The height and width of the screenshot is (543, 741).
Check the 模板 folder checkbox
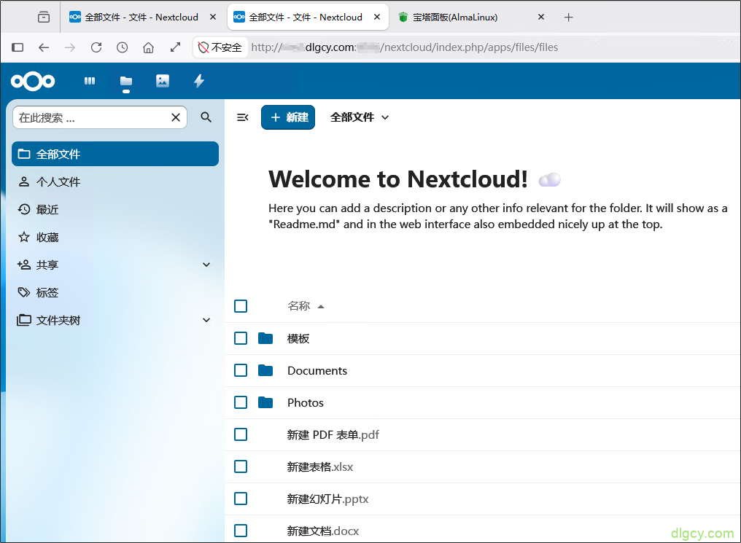(x=241, y=338)
